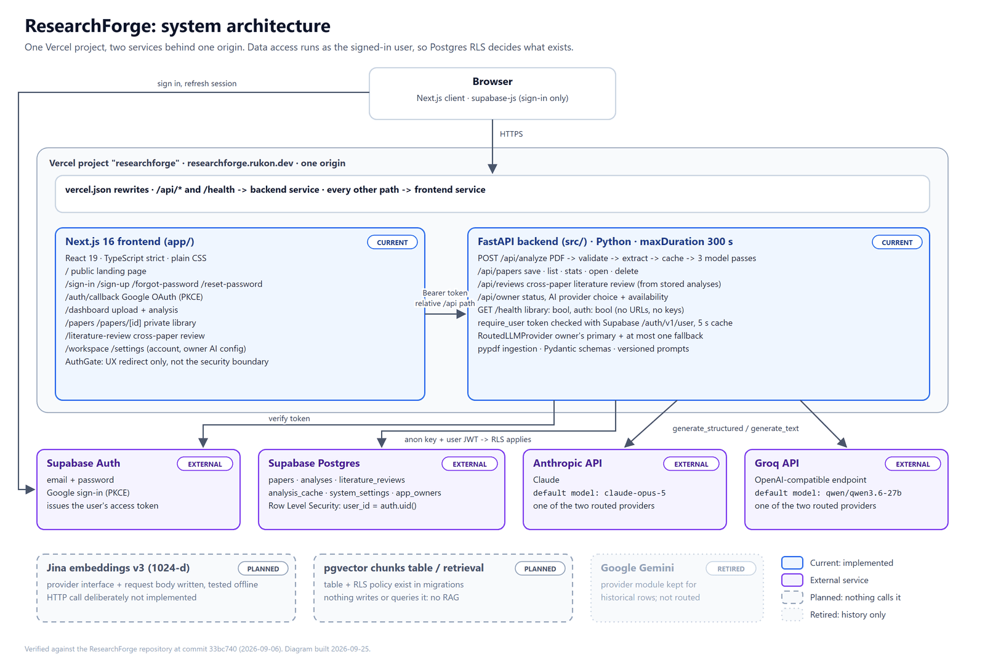Click the 'Verified against the ResearchForge repository' footer
985x665 pixels.
click(198, 649)
